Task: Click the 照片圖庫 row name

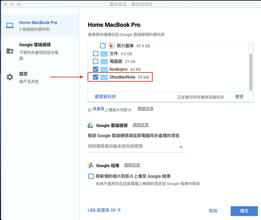Action: pyautogui.click(x=125, y=46)
